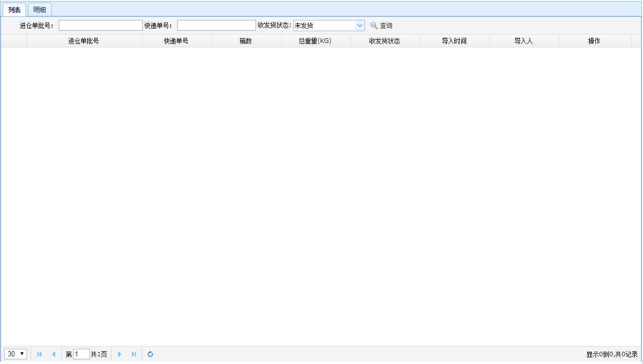Open the page size selector showing 30
Image resolution: width=643 pixels, height=364 pixels.
click(15, 354)
